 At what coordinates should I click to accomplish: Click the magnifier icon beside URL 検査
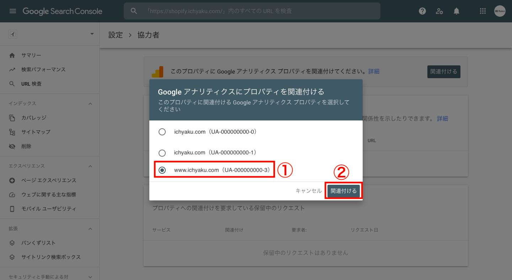(12, 84)
